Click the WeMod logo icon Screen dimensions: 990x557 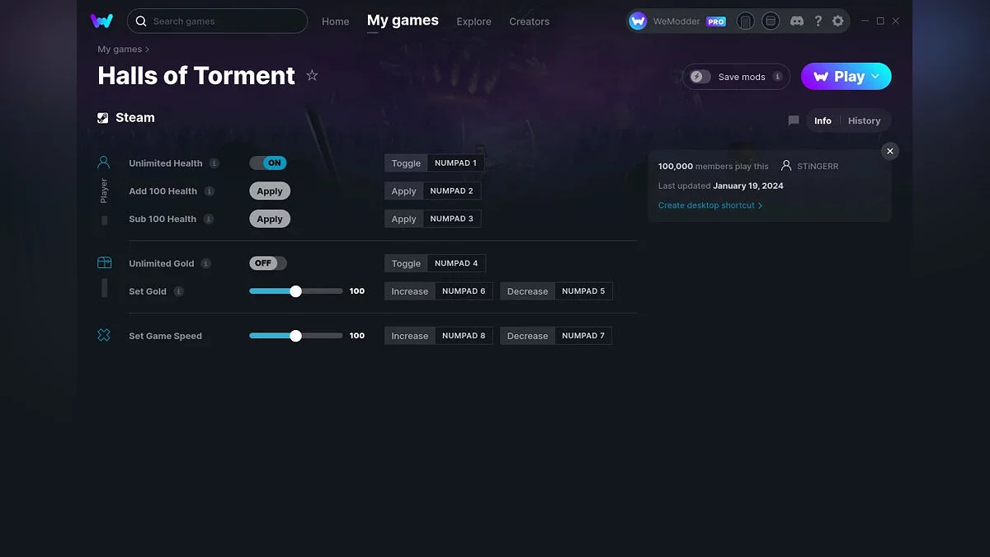coord(102,21)
